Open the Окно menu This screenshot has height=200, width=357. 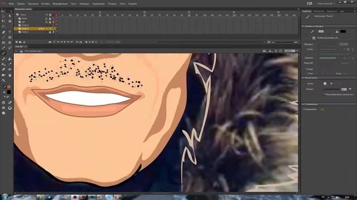click(x=122, y=4)
